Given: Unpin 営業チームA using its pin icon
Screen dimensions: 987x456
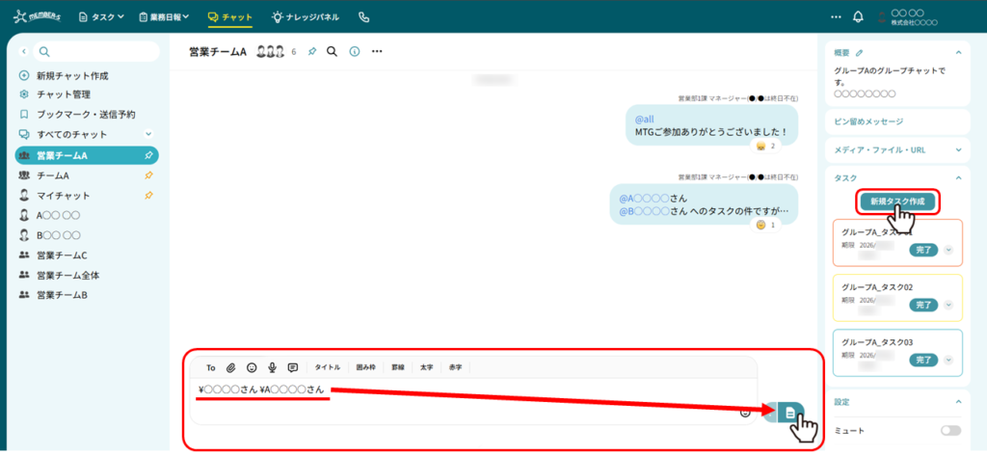Looking at the screenshot, I should click(x=147, y=155).
